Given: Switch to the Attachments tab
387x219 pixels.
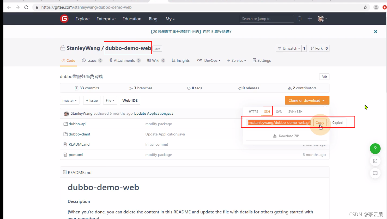Looking at the screenshot, I should (x=125, y=60).
